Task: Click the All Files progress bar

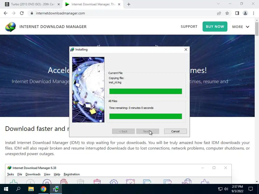Action: point(145,116)
